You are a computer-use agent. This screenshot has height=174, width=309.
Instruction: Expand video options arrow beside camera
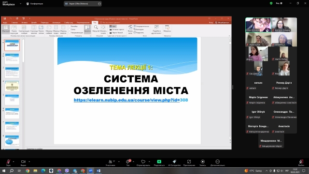coord(29,161)
